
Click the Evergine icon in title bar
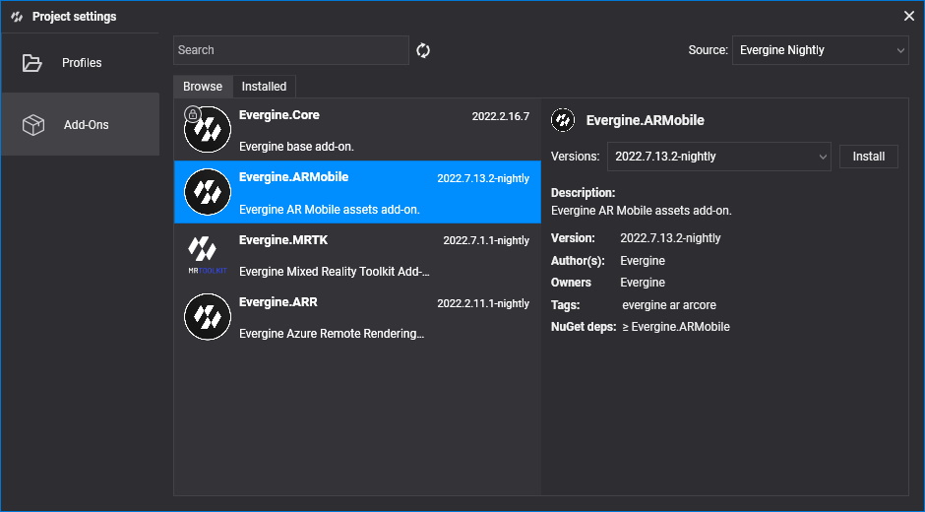pyautogui.click(x=17, y=17)
